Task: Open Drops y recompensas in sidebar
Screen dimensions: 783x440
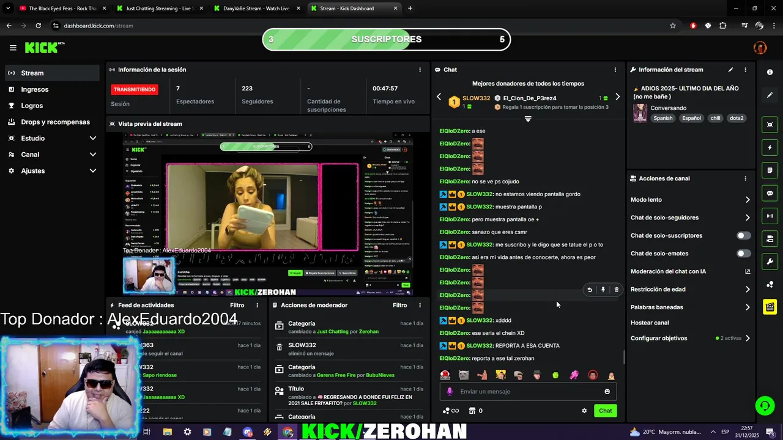Action: [52, 122]
